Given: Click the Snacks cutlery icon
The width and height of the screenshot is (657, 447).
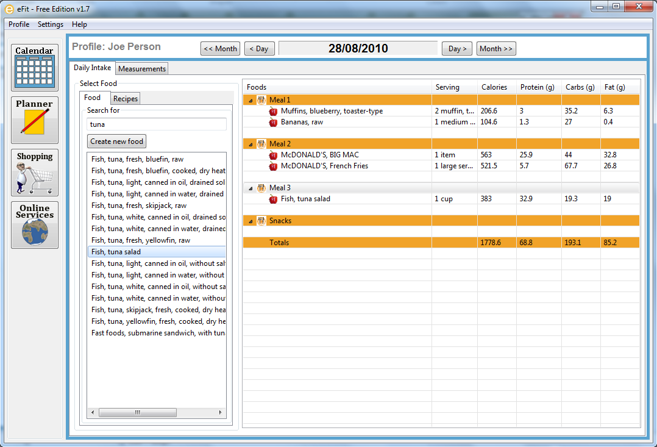Looking at the screenshot, I should pos(261,221).
